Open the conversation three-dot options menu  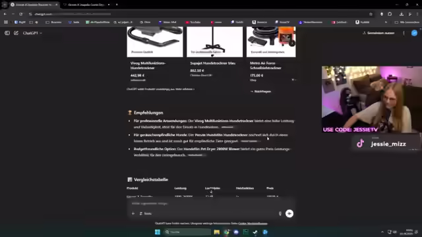(x=404, y=33)
